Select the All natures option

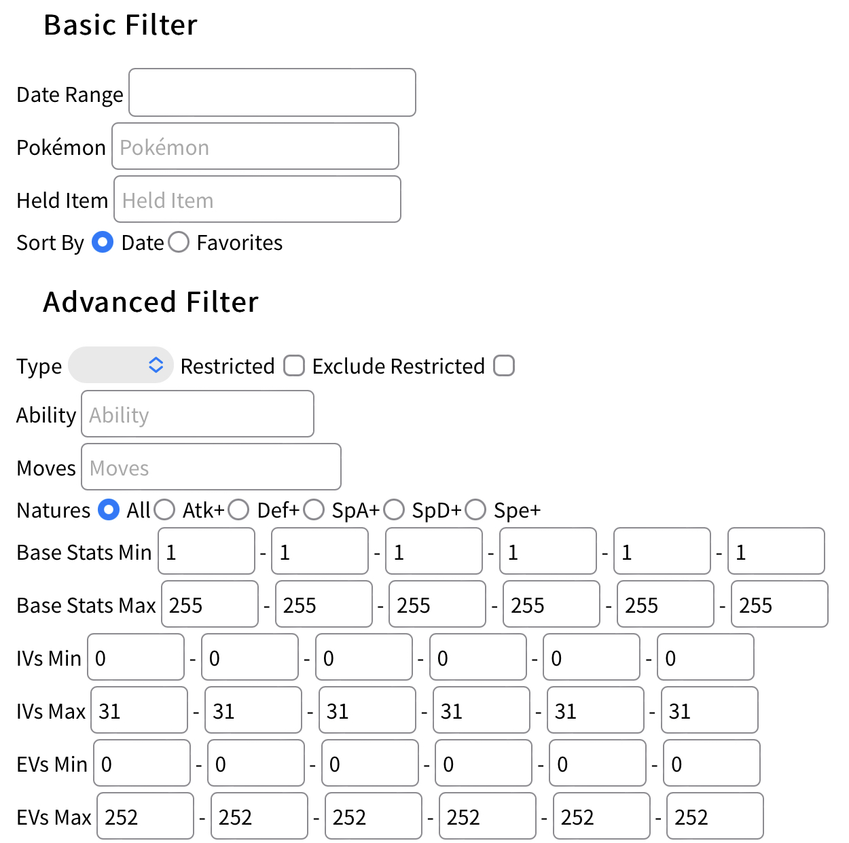click(x=109, y=509)
